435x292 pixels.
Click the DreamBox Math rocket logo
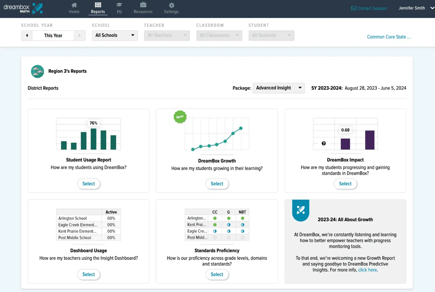click(x=38, y=8)
